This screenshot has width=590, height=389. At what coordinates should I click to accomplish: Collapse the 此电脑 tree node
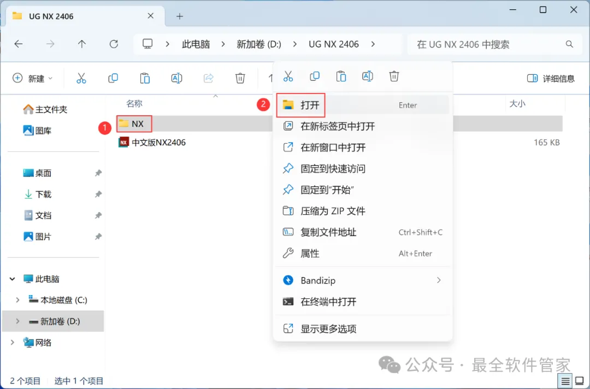(13, 279)
